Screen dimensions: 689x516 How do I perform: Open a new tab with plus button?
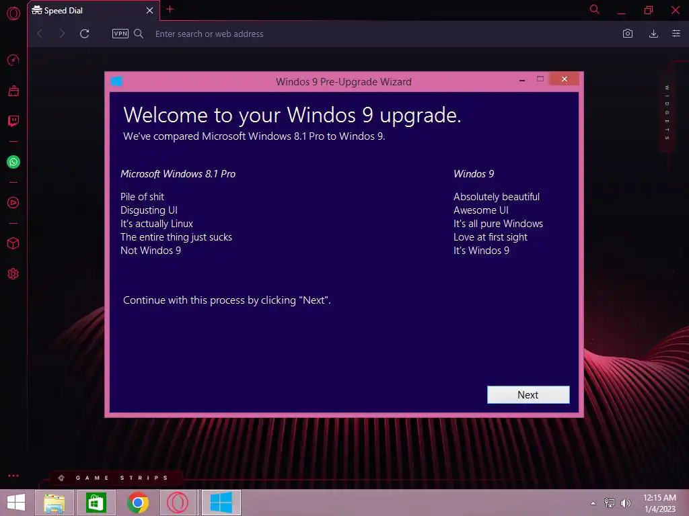[170, 9]
